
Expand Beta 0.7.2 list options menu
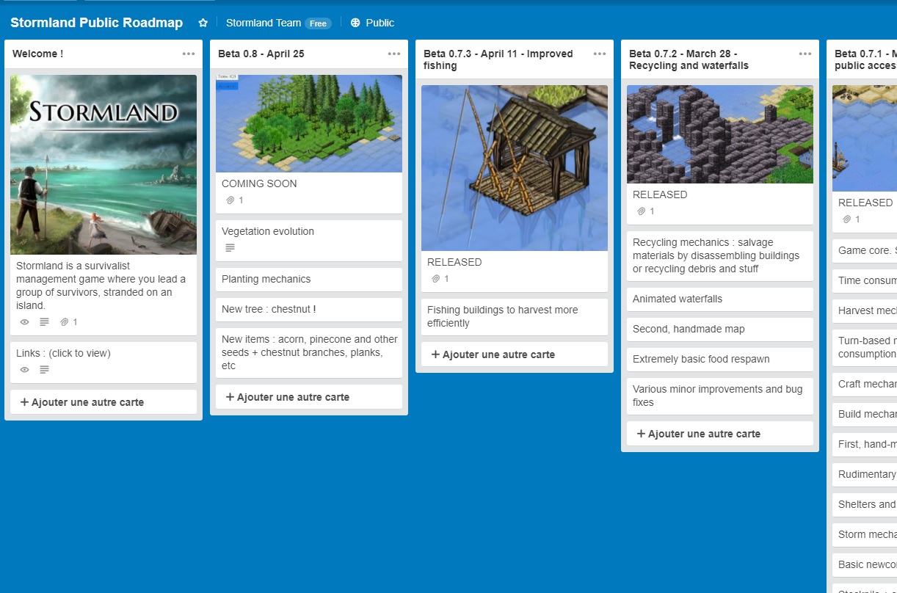(805, 54)
